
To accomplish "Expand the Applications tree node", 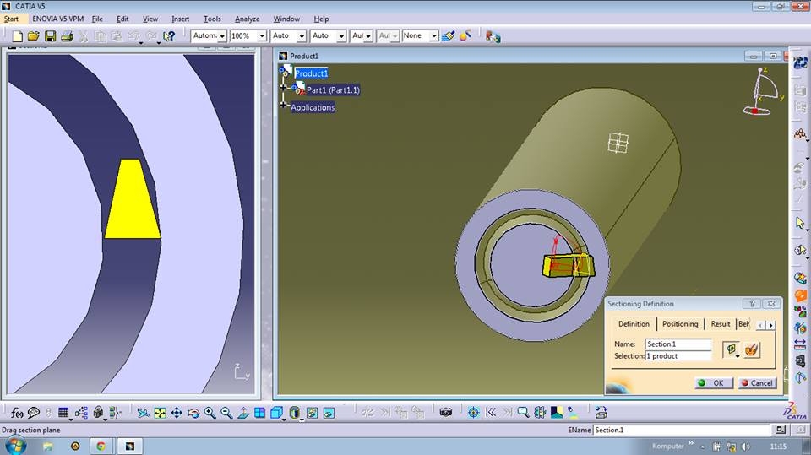I will pos(284,105).
